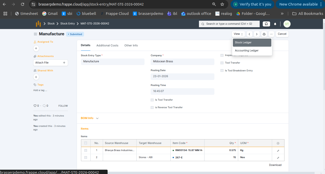Check the is Reverse Tool Transfer box
This screenshot has width=325, height=174.
coord(152,107)
